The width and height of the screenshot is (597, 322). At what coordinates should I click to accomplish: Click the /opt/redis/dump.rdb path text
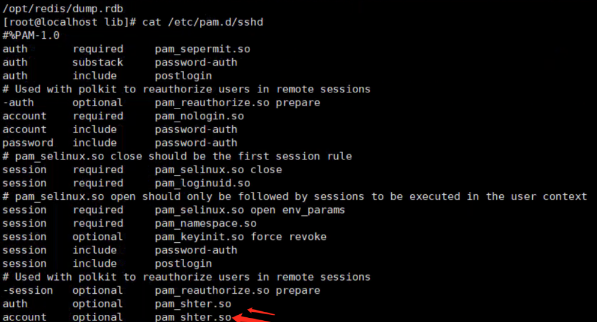tap(56, 8)
